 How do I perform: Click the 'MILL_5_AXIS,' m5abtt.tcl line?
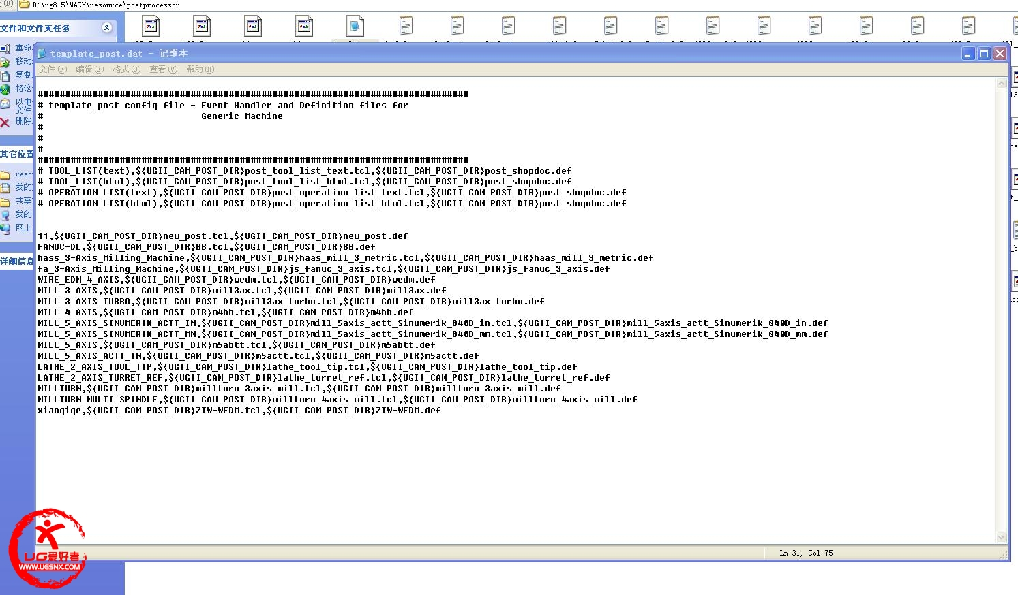(237, 345)
